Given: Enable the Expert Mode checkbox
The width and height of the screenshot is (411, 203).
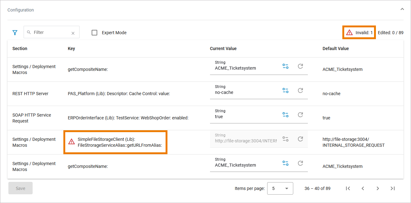Looking at the screenshot, I should [x=95, y=33].
